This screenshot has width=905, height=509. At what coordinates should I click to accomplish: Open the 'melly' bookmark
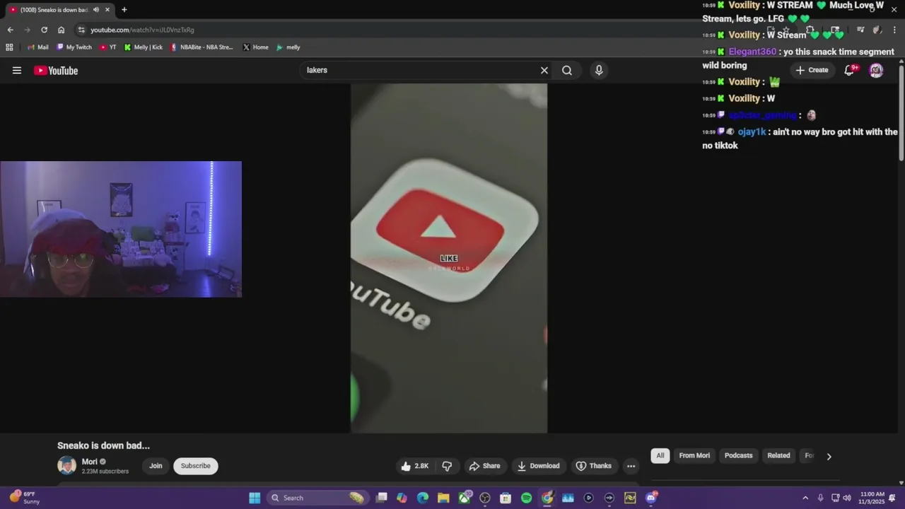point(288,47)
